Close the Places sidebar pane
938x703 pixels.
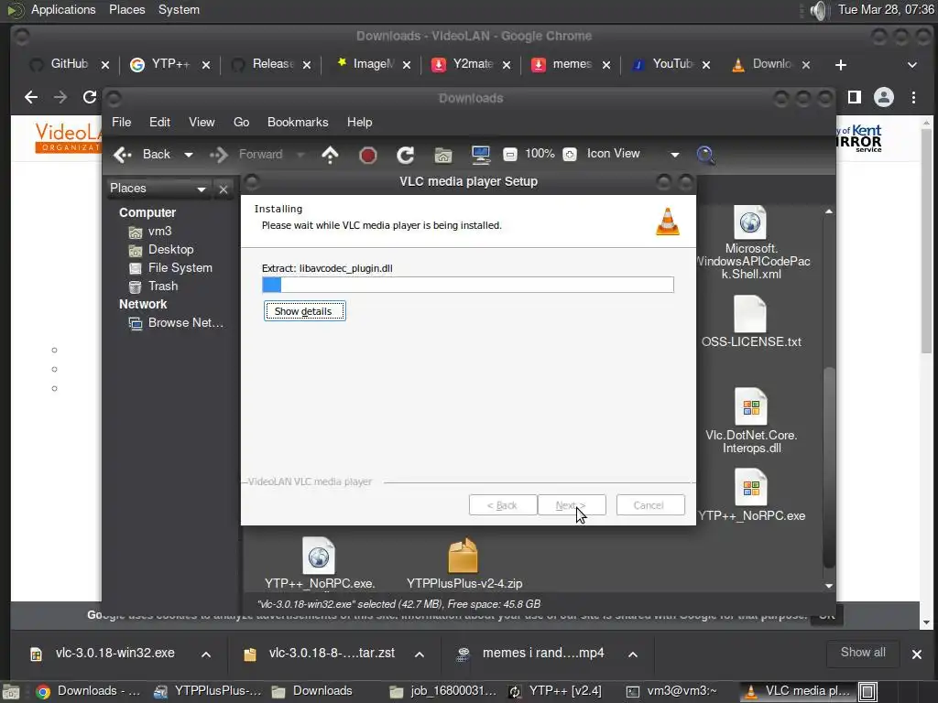tap(224, 189)
